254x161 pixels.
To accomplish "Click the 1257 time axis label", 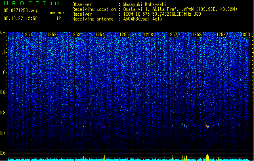I will pyautogui.click(x=173, y=35).
